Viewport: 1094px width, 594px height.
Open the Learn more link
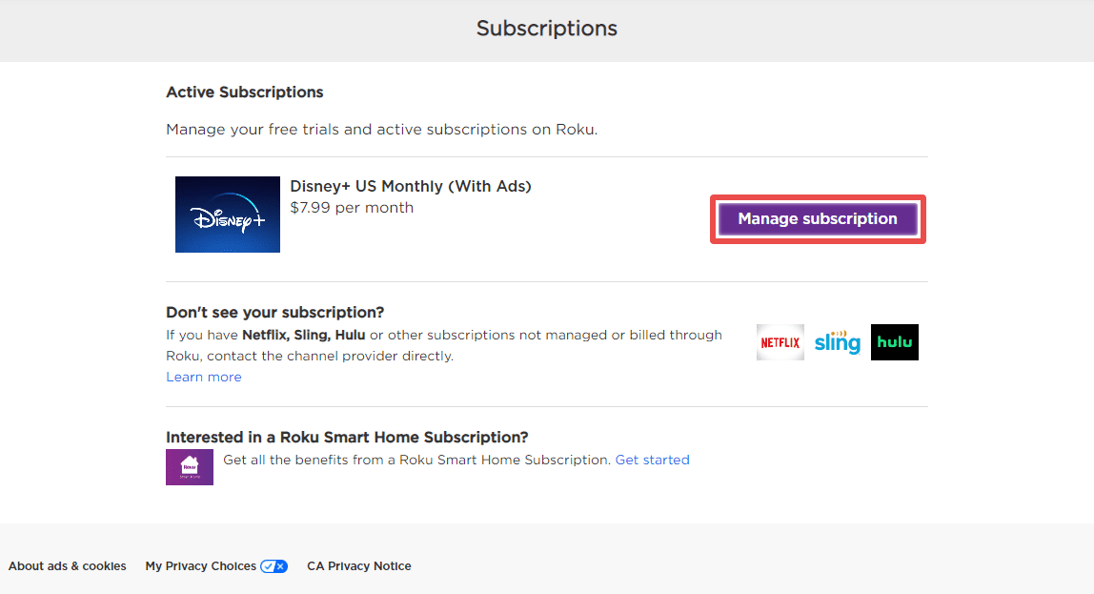203,376
